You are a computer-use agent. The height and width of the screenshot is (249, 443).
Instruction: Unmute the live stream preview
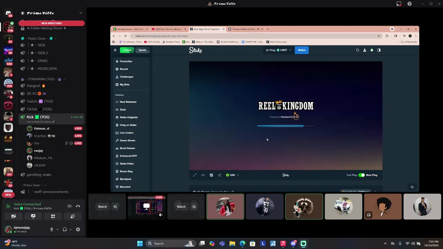[161, 215]
